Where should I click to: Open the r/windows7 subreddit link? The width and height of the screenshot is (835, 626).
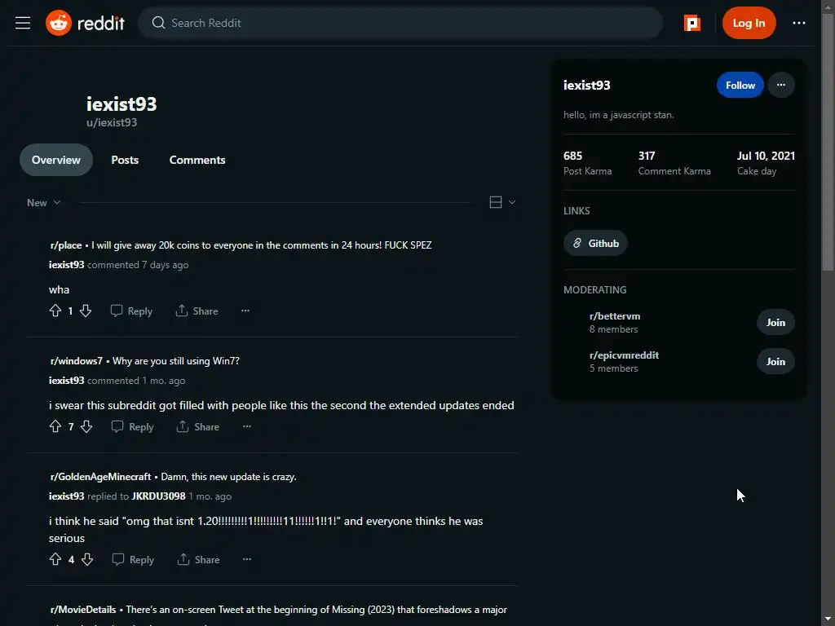(76, 361)
